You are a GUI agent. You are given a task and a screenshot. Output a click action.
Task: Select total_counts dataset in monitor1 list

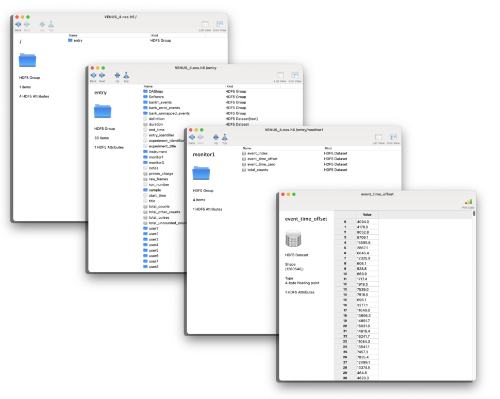pos(257,170)
